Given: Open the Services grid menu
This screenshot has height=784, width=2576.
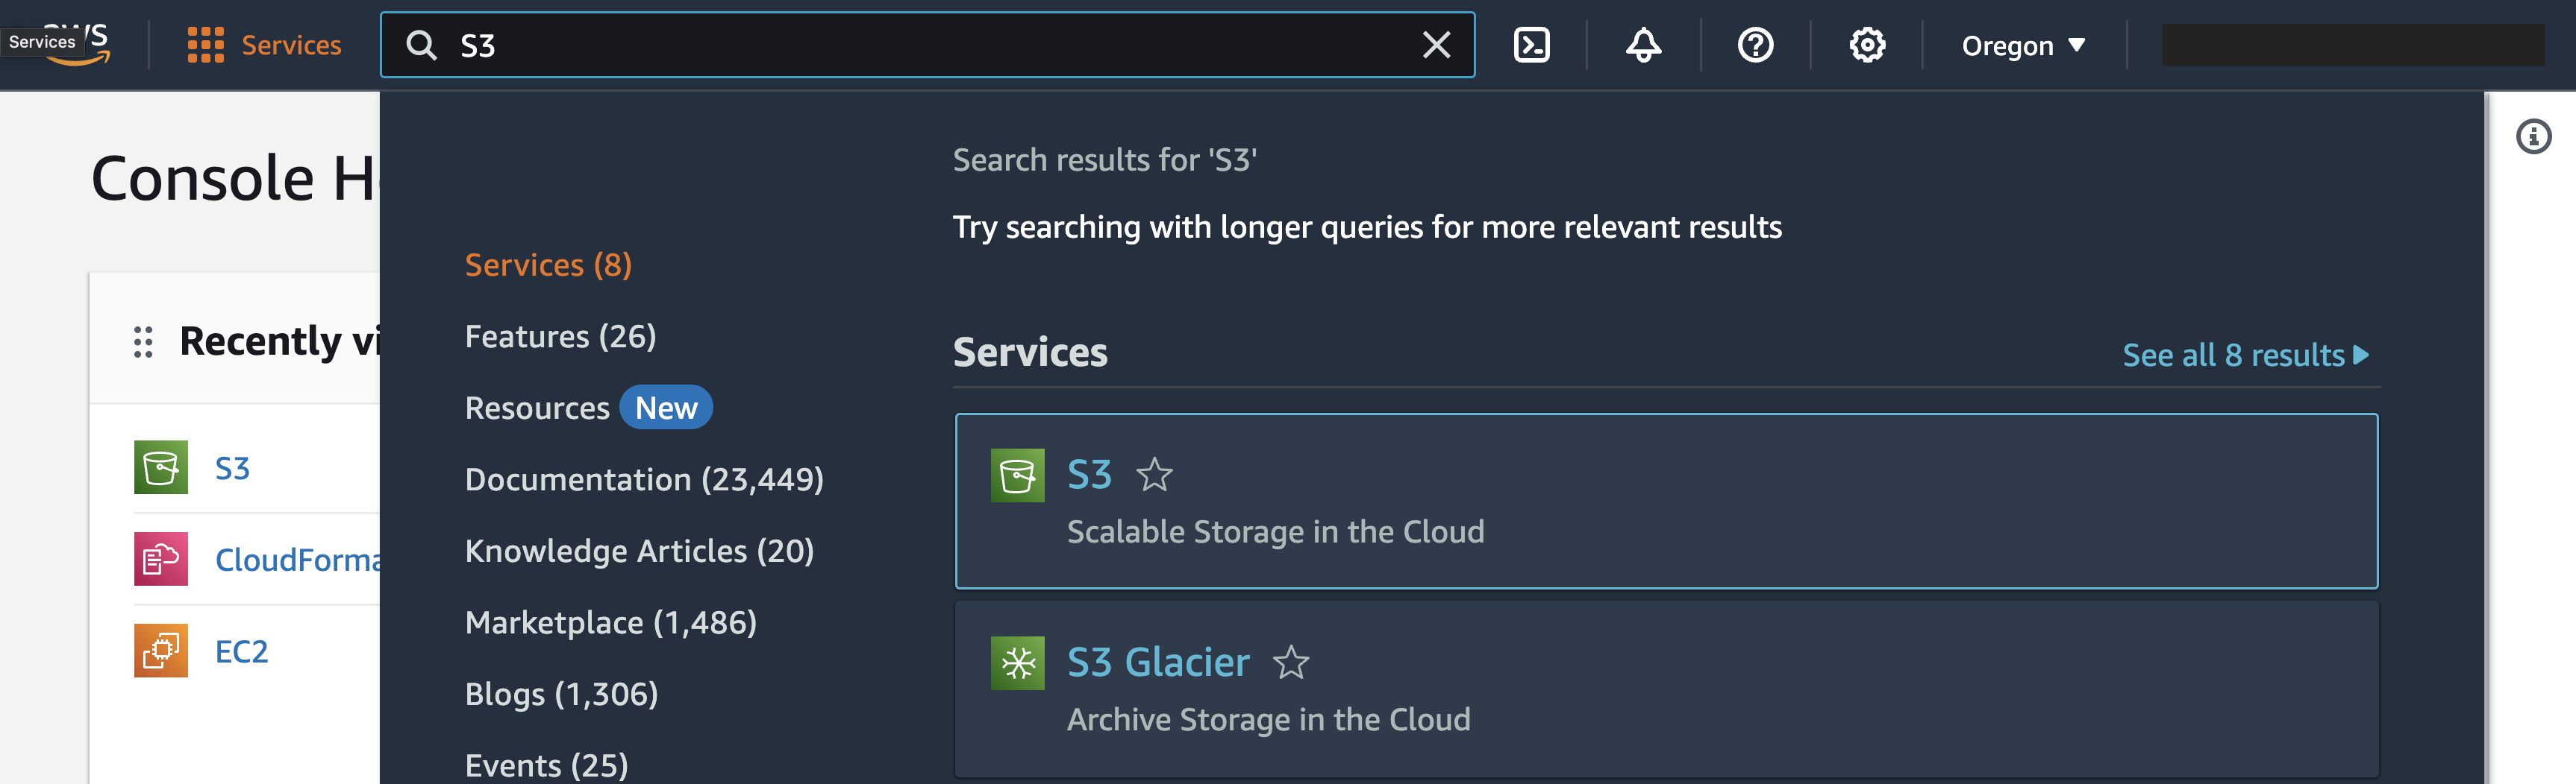Looking at the screenshot, I should [264, 46].
